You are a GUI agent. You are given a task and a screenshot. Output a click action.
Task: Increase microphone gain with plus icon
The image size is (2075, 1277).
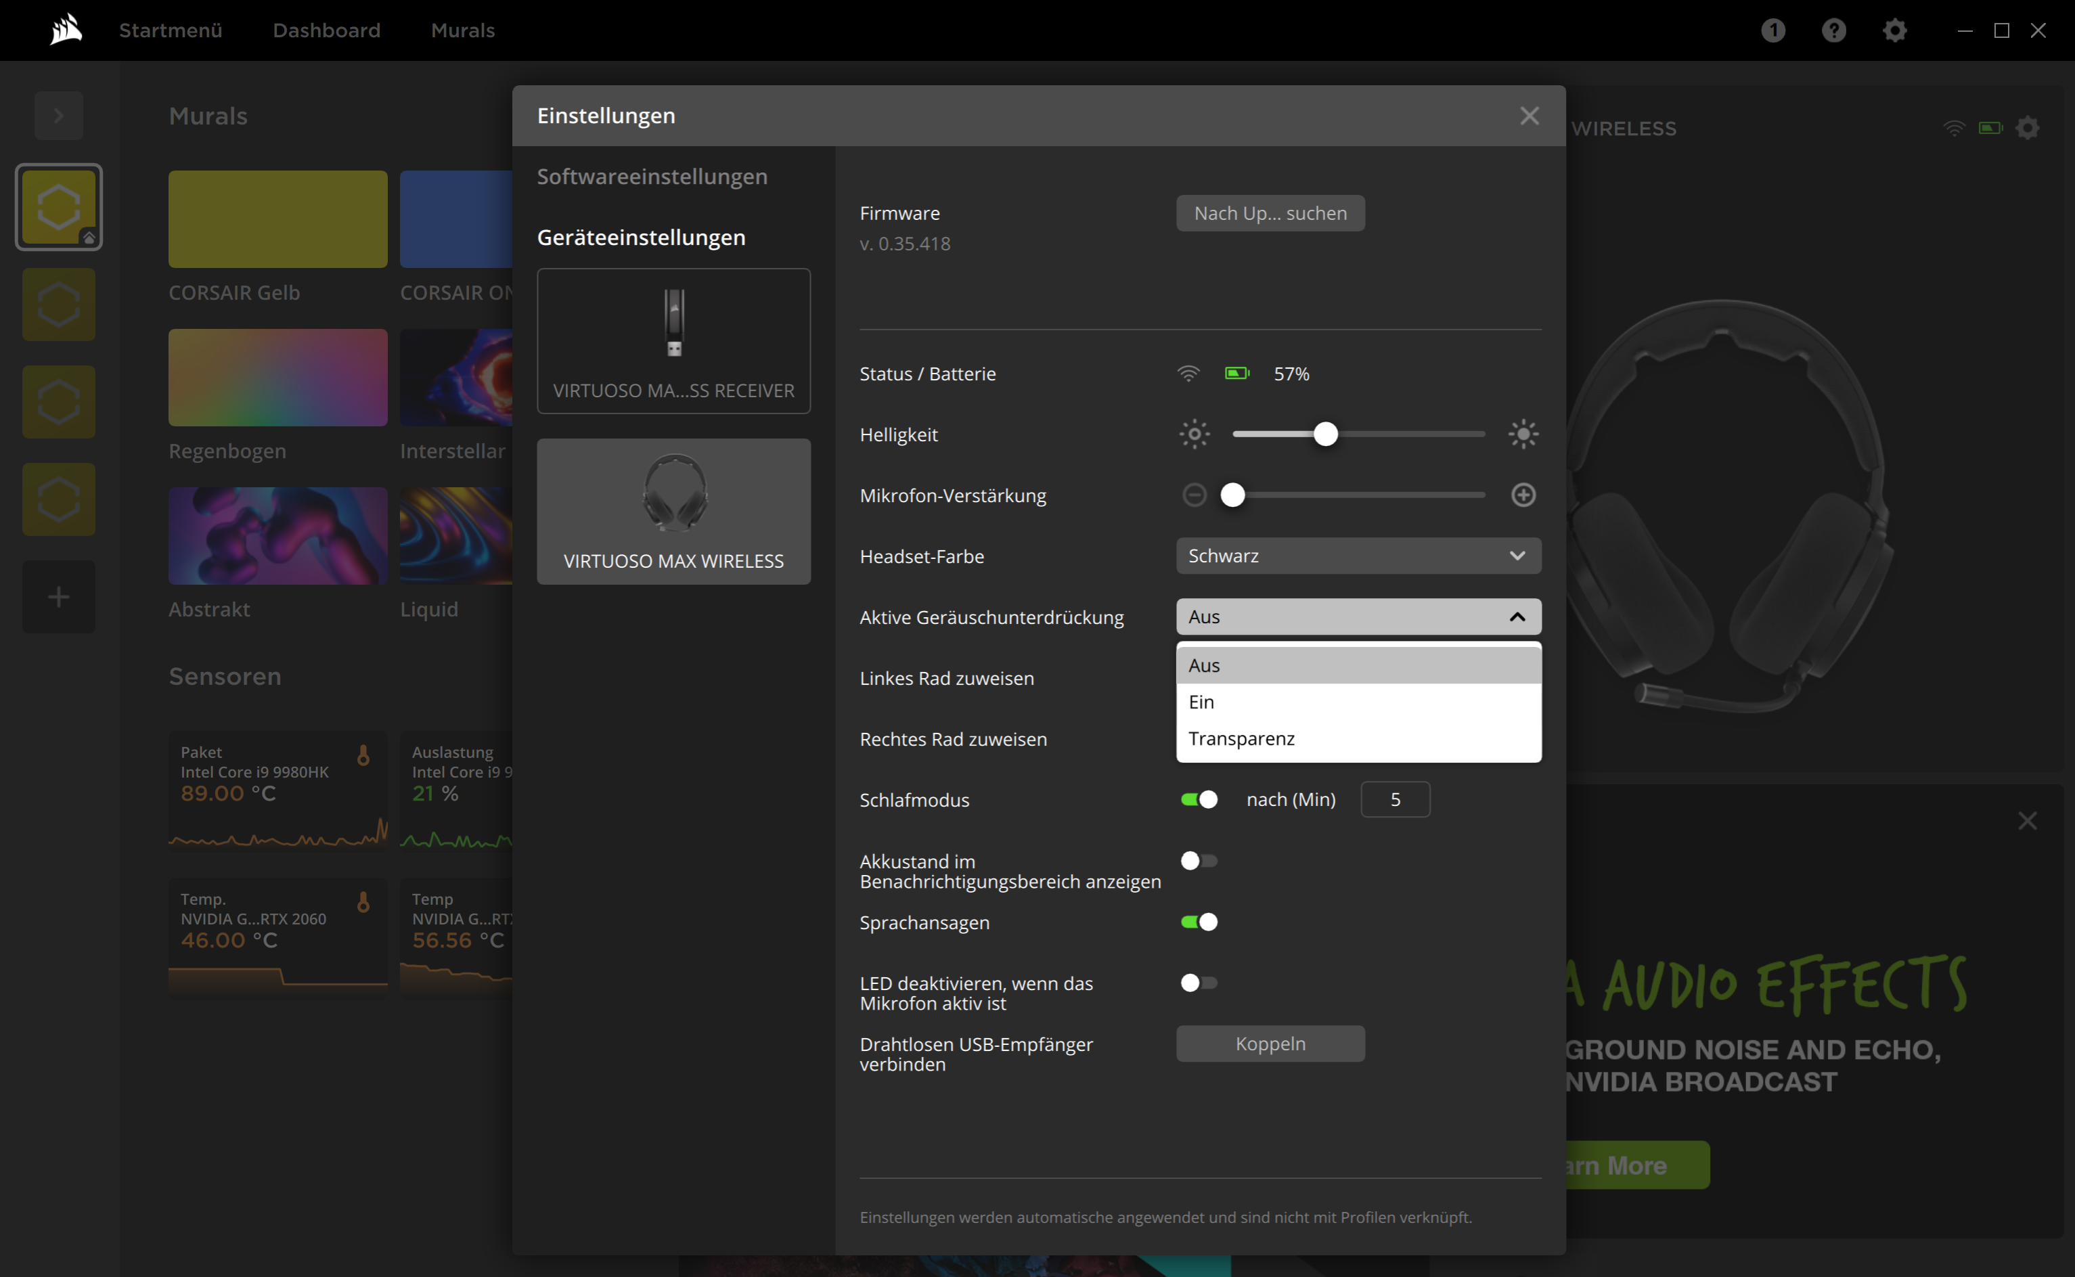1523,495
